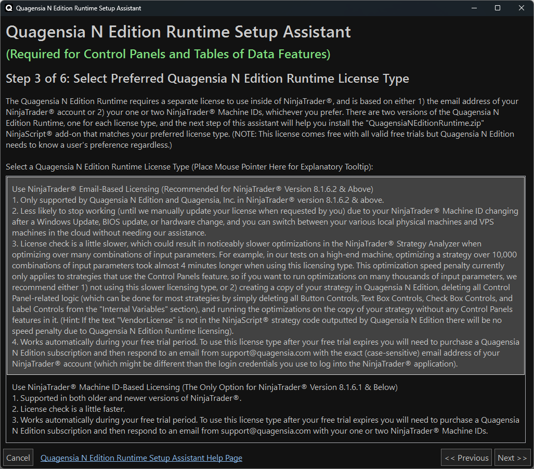Go back with the << Previous button

tap(466, 458)
